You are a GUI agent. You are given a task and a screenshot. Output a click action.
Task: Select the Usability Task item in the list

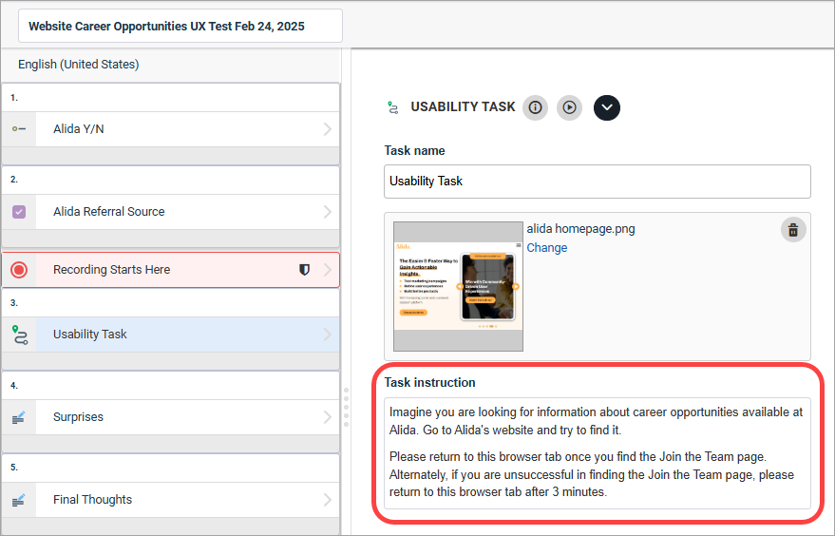(x=170, y=335)
